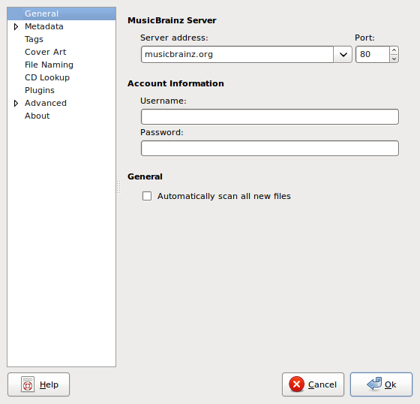Click the pane splitter handle

(x=118, y=187)
